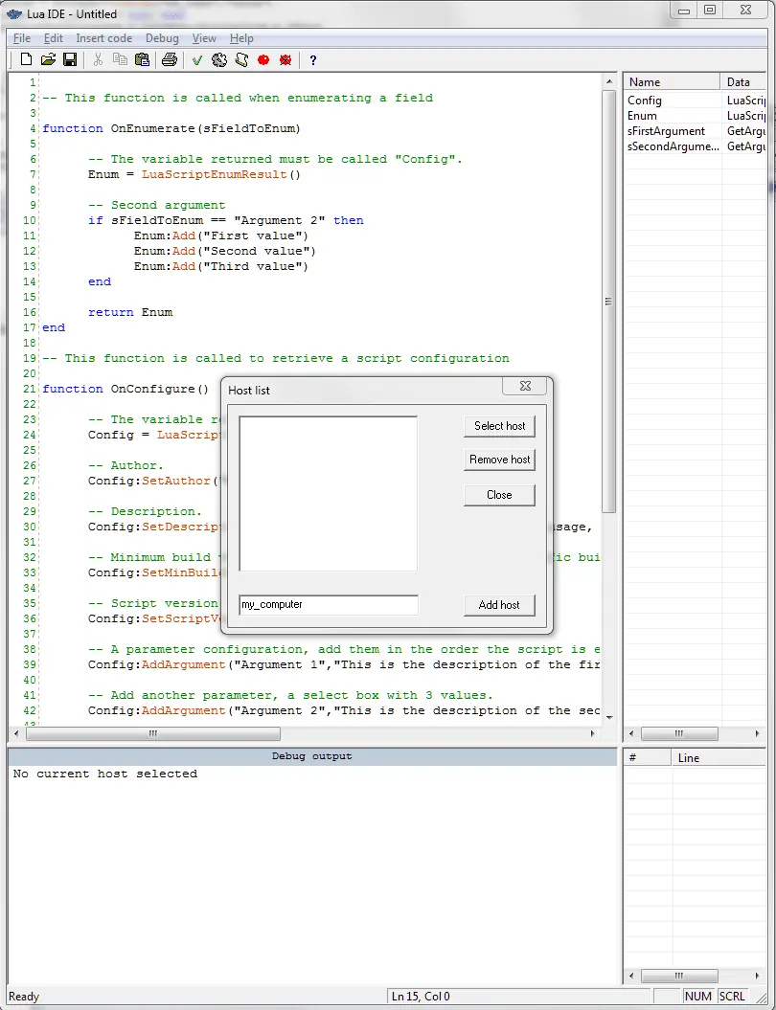
Task: Click the # column header in breakpoints panel
Action: point(647,758)
